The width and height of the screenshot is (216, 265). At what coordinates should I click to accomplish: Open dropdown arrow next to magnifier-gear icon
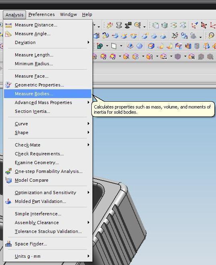coord(144,27)
